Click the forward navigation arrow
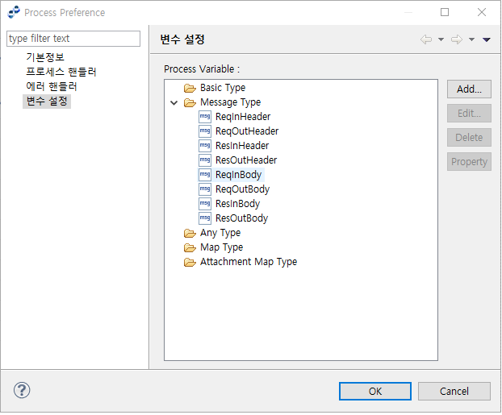Viewport: 502px width, 415px height. coord(457,39)
